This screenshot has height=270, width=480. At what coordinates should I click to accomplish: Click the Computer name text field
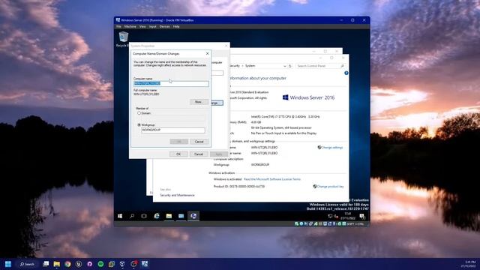click(x=171, y=83)
